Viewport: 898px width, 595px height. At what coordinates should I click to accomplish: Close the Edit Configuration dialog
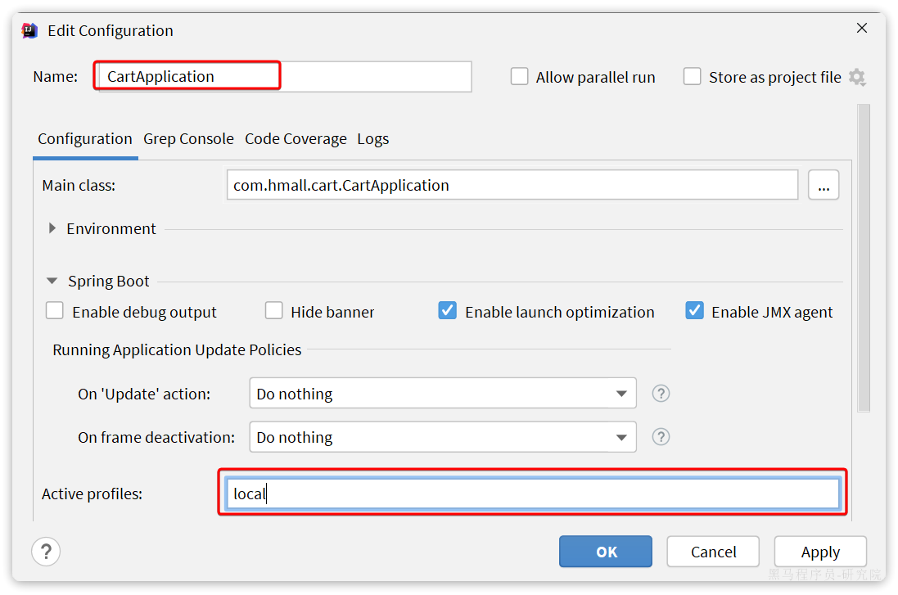coord(861,29)
